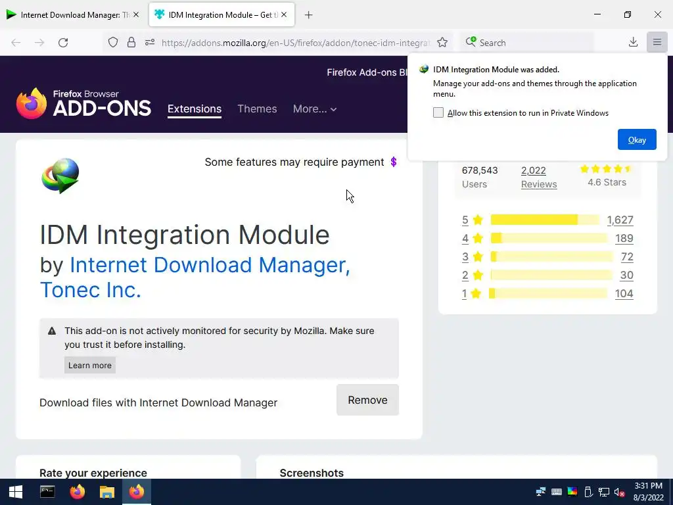The width and height of the screenshot is (673, 505).
Task: Click the browser forward arrow
Action: [x=39, y=43]
